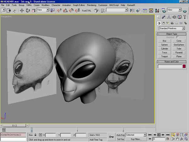Collapse the Object Type rollout
Screen dimensions: 189x142
pyautogui.click(x=171, y=34)
